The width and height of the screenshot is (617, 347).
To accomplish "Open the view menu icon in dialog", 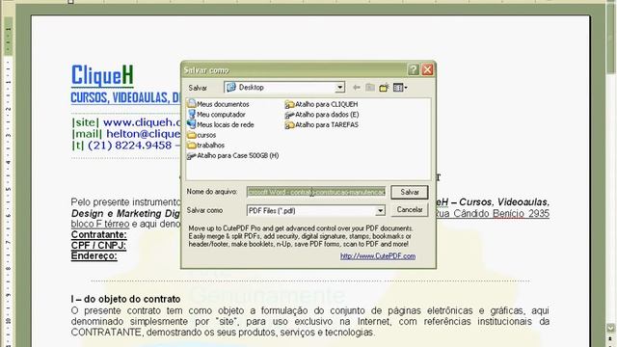I will coord(400,88).
